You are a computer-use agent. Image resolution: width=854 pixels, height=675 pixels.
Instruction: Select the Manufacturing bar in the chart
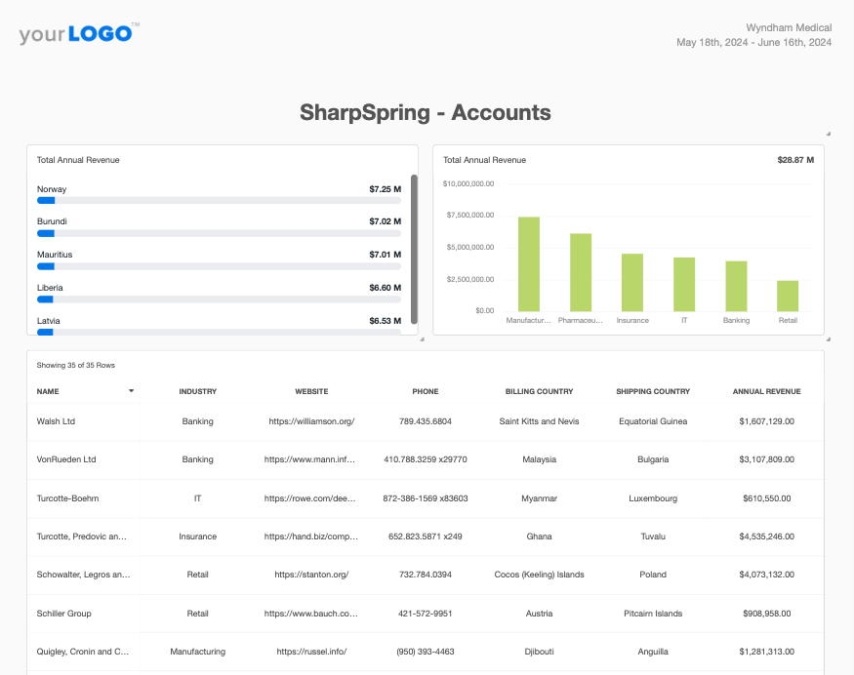[x=529, y=263]
